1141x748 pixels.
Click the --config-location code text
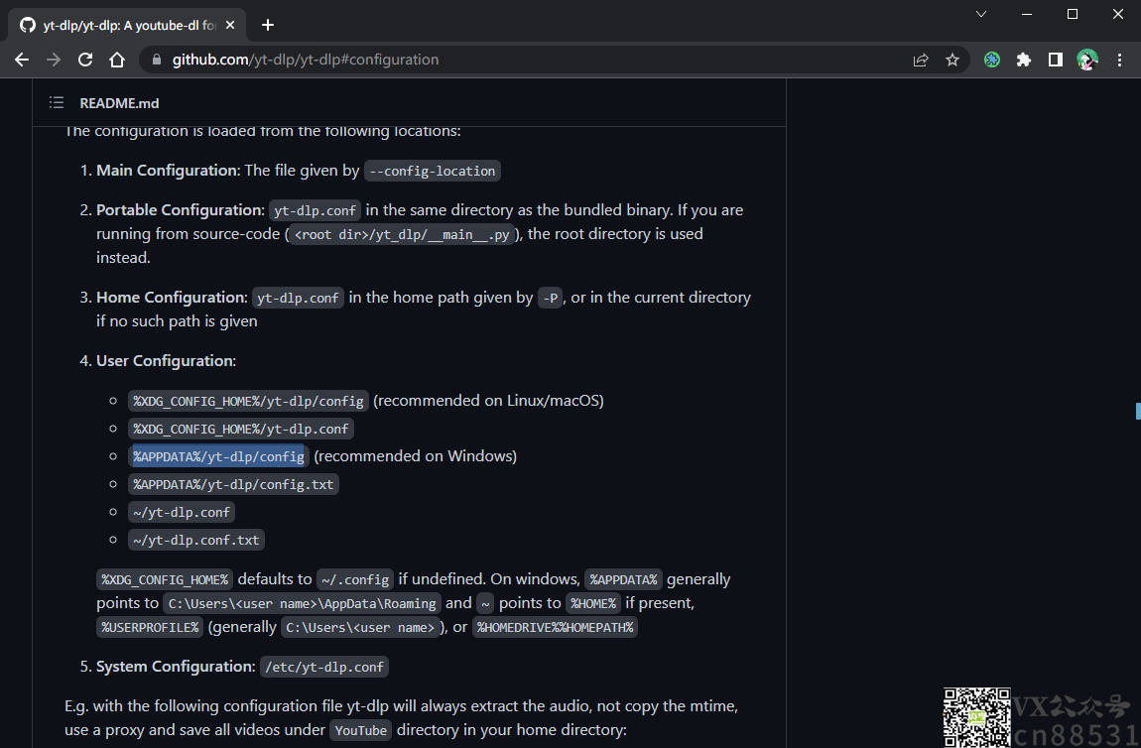tap(433, 171)
